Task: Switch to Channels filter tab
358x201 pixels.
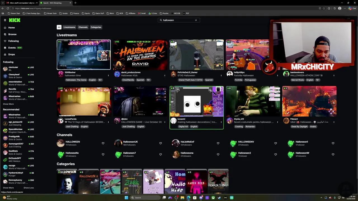Action: click(83, 27)
